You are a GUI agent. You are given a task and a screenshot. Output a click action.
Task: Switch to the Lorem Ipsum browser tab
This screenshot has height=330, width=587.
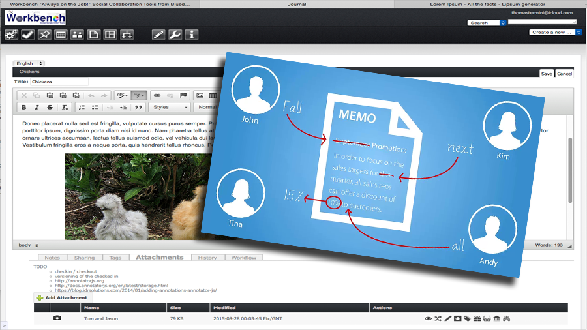(487, 4)
